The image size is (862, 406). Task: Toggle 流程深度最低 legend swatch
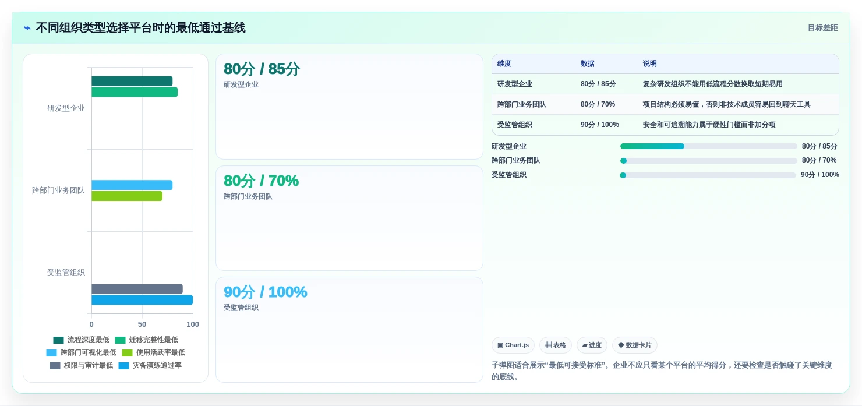[x=58, y=340]
